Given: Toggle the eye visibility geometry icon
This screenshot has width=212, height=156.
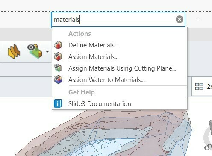Looking at the screenshot, I should 35,51.
